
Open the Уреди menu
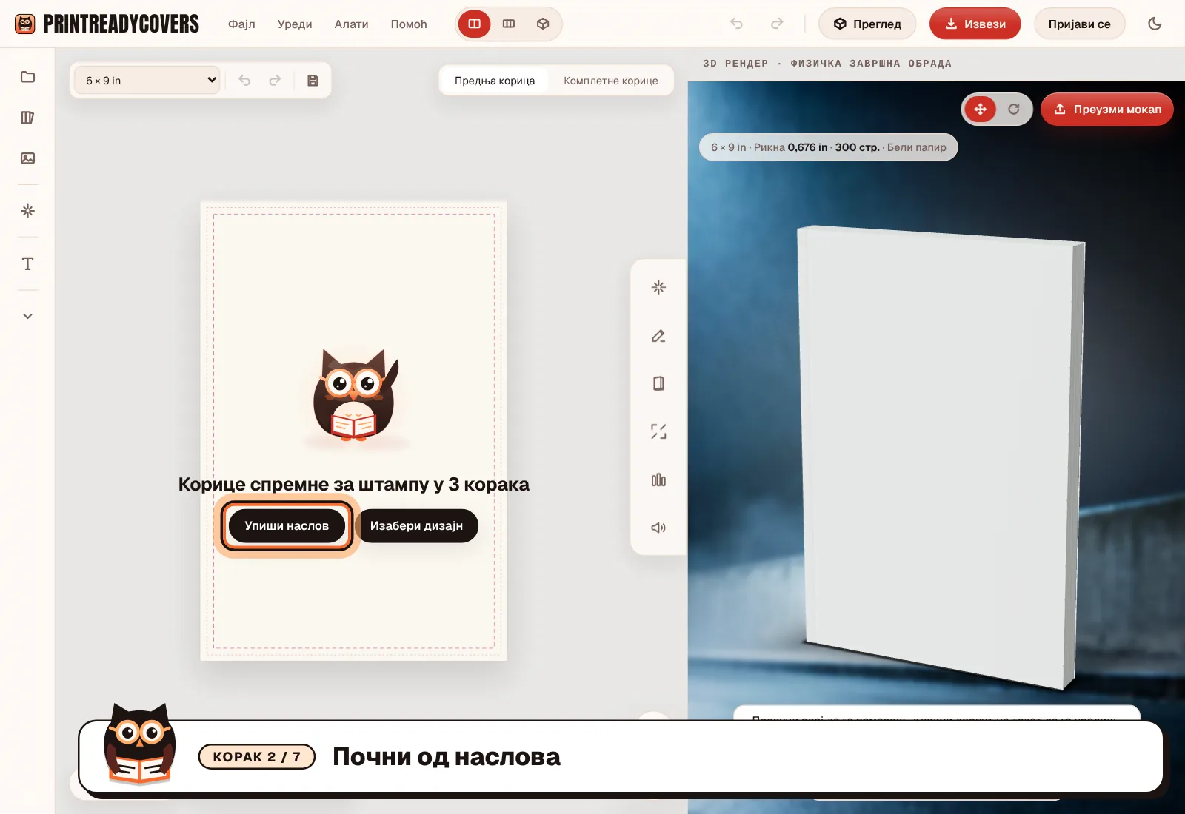tap(295, 24)
